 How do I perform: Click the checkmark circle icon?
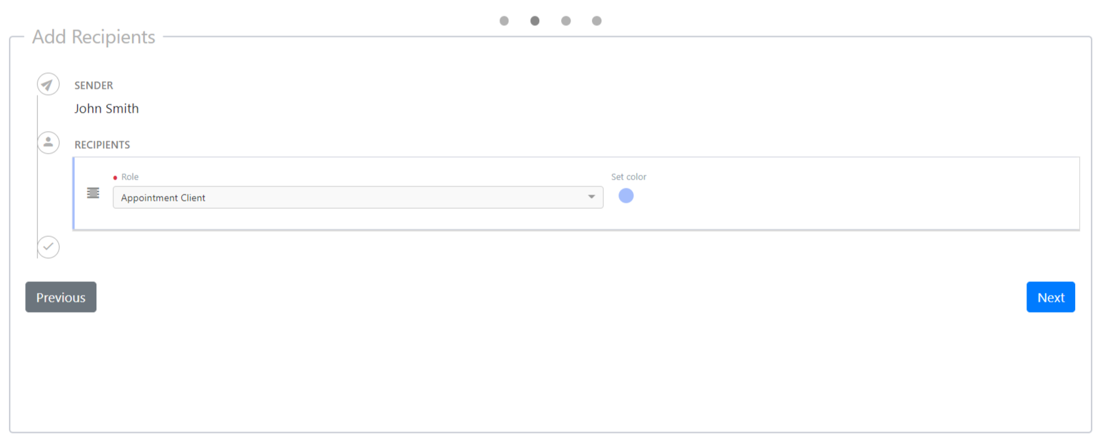click(48, 246)
